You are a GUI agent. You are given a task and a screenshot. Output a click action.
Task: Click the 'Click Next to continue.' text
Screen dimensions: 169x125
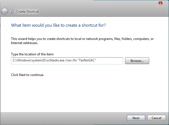27,75
